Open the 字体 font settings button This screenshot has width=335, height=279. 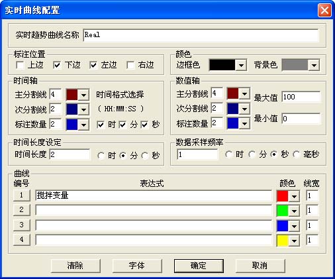click(x=137, y=266)
